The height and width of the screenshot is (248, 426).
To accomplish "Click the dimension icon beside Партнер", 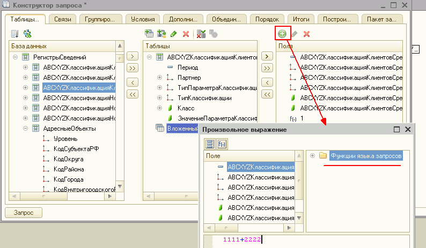I will point(170,78).
